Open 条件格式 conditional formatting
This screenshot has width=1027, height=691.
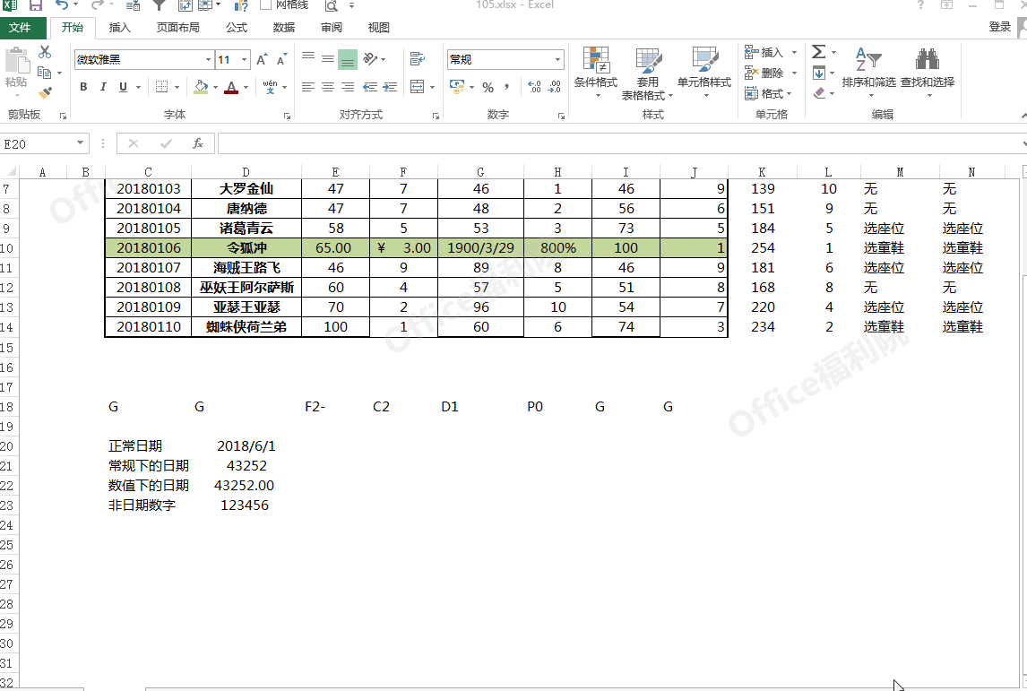tap(596, 72)
